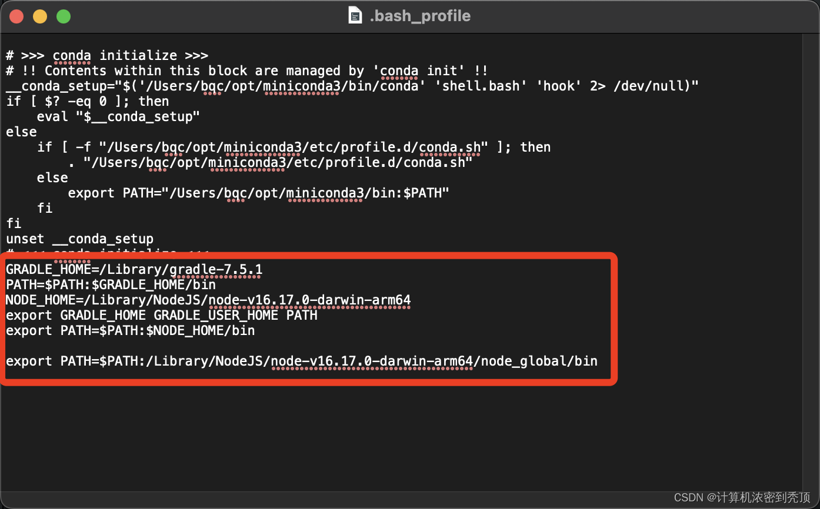Click the conda.sh path text
Screen dimensions: 820x509
coord(450,147)
